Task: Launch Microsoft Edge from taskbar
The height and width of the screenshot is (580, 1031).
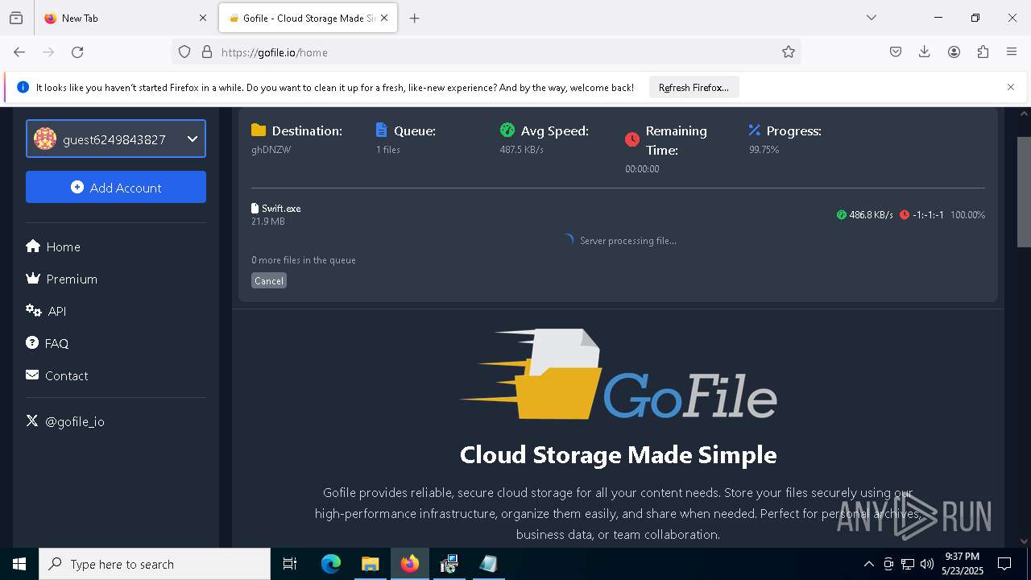Action: click(x=331, y=564)
